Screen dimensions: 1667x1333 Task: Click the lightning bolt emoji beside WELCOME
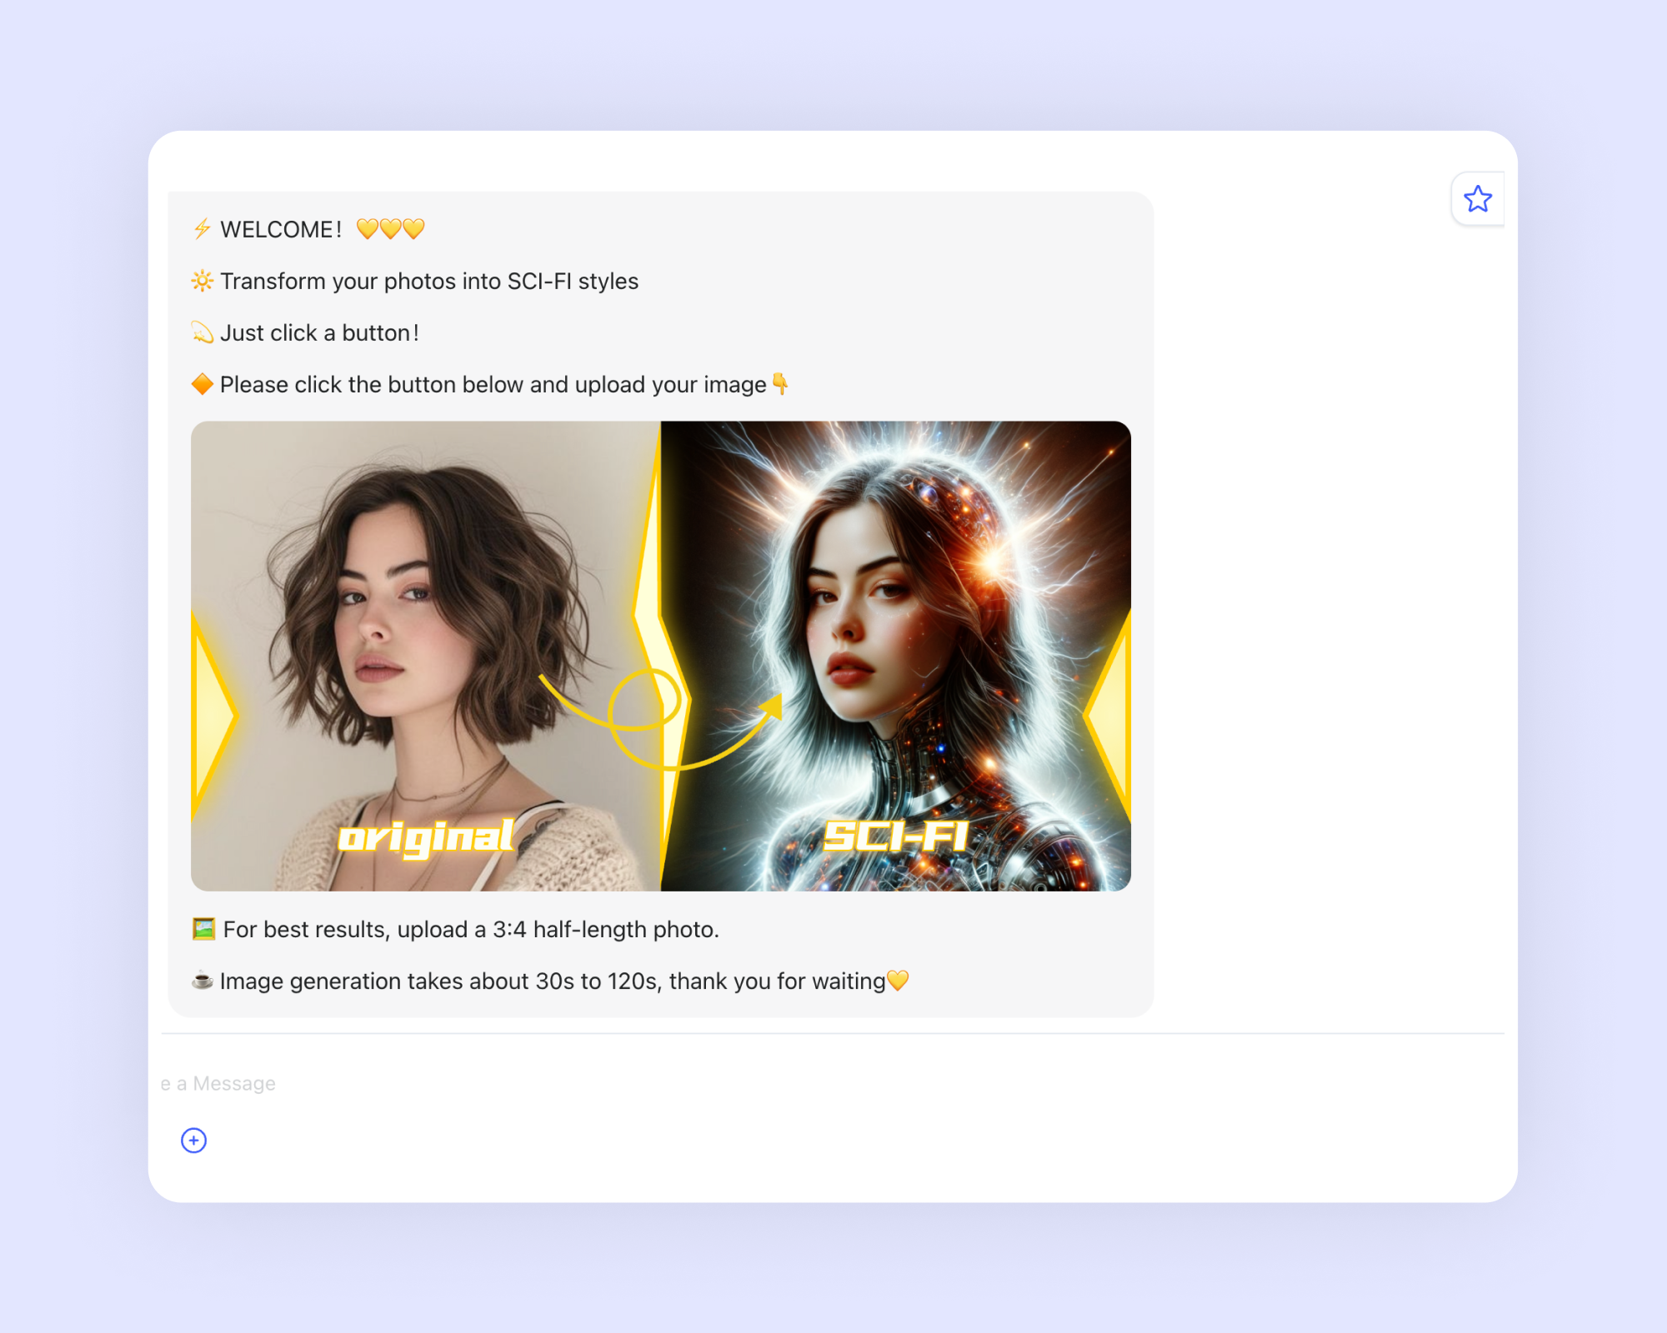pos(202,229)
